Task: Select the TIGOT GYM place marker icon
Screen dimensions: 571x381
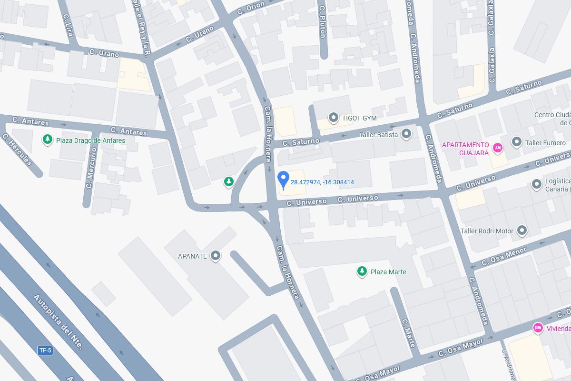Action: click(334, 117)
